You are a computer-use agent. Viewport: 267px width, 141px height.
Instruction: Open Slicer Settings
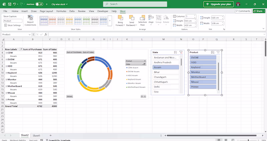pos(12,25)
